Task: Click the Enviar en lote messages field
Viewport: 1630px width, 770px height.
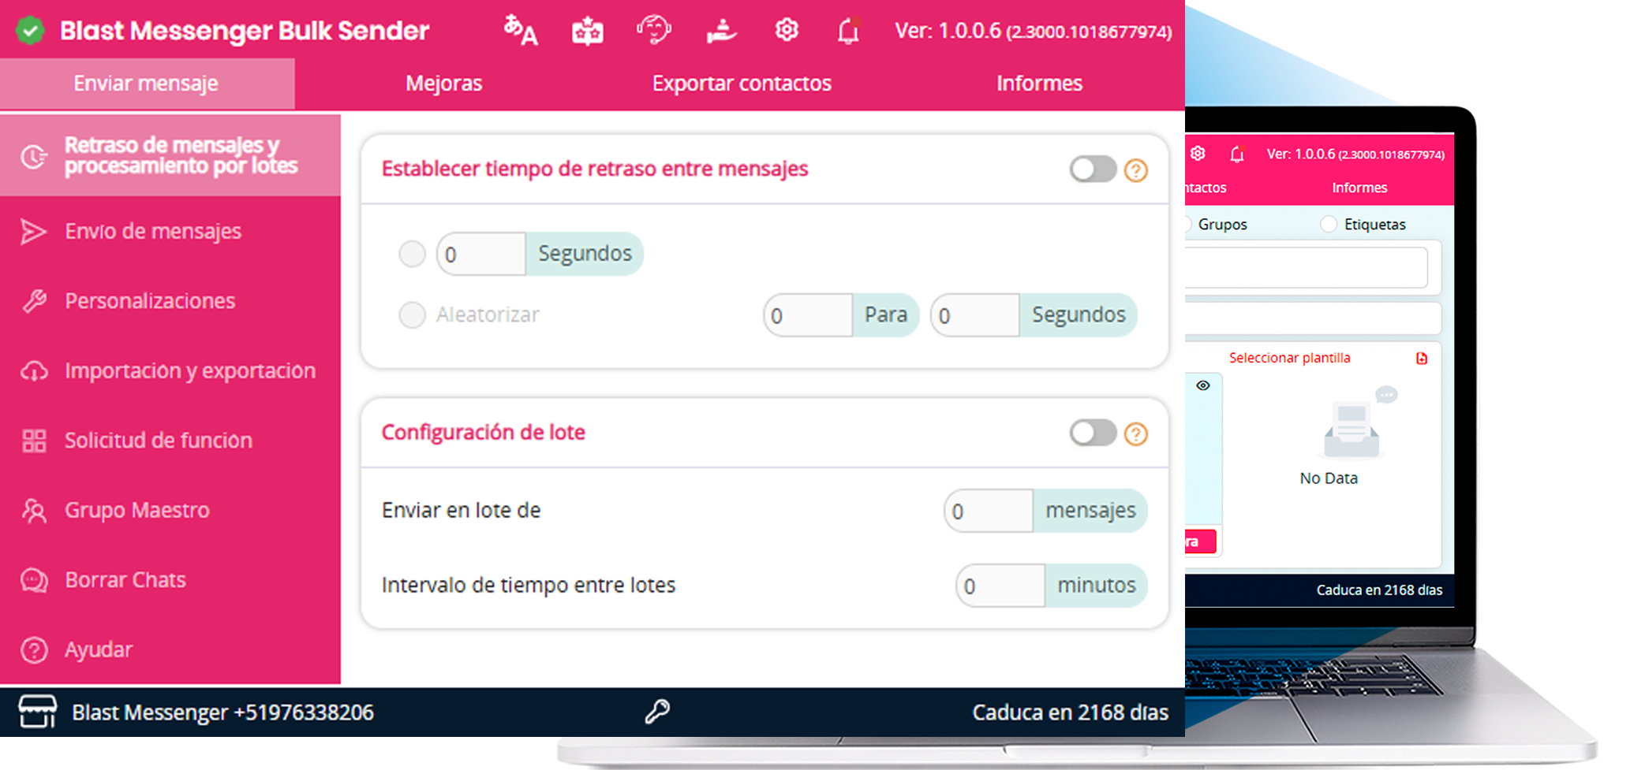Action: (989, 511)
